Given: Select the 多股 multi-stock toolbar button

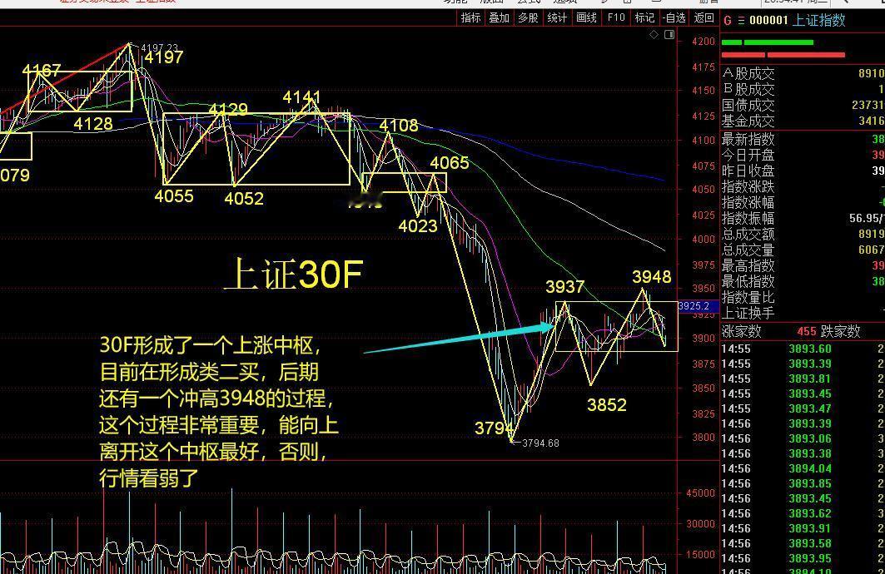Looking at the screenshot, I should pos(529,18).
